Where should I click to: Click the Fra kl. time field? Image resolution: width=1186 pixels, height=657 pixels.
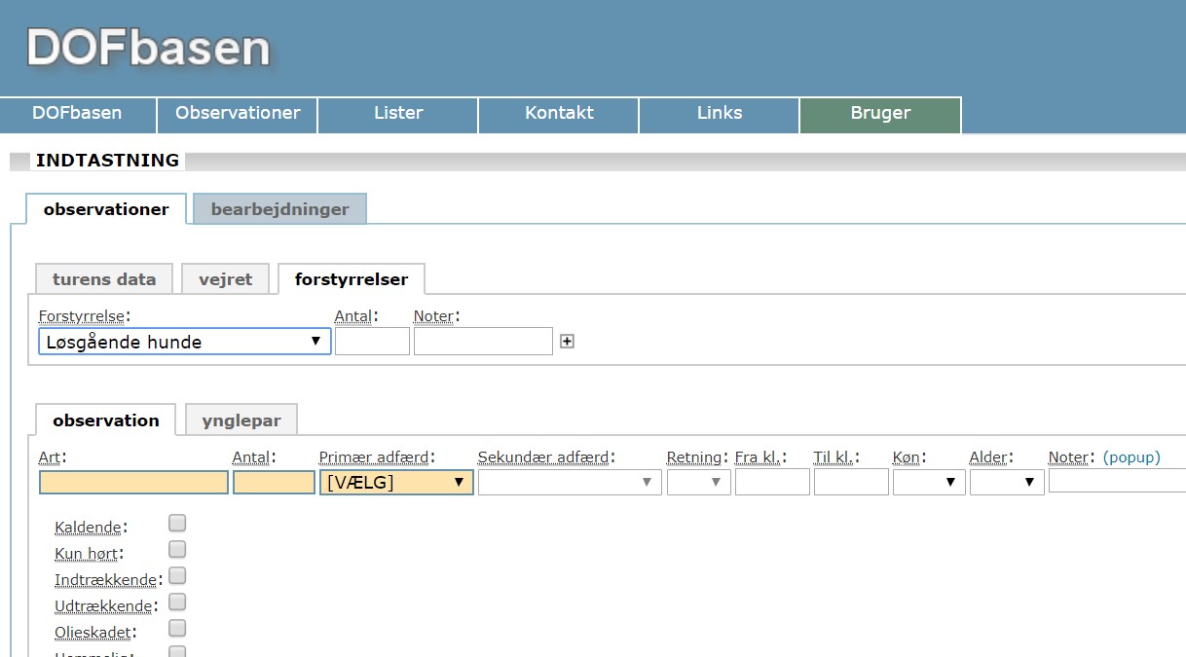(x=772, y=482)
